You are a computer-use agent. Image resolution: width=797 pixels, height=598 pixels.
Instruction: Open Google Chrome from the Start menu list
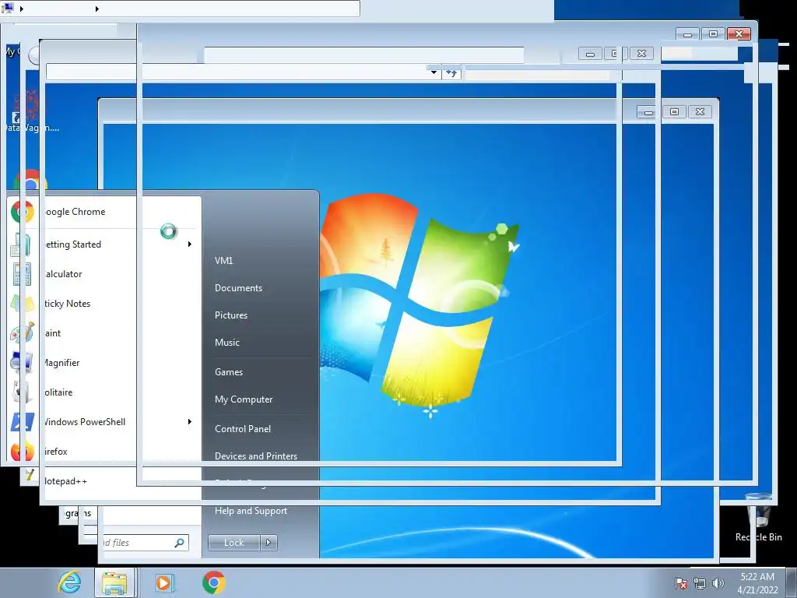(104, 212)
